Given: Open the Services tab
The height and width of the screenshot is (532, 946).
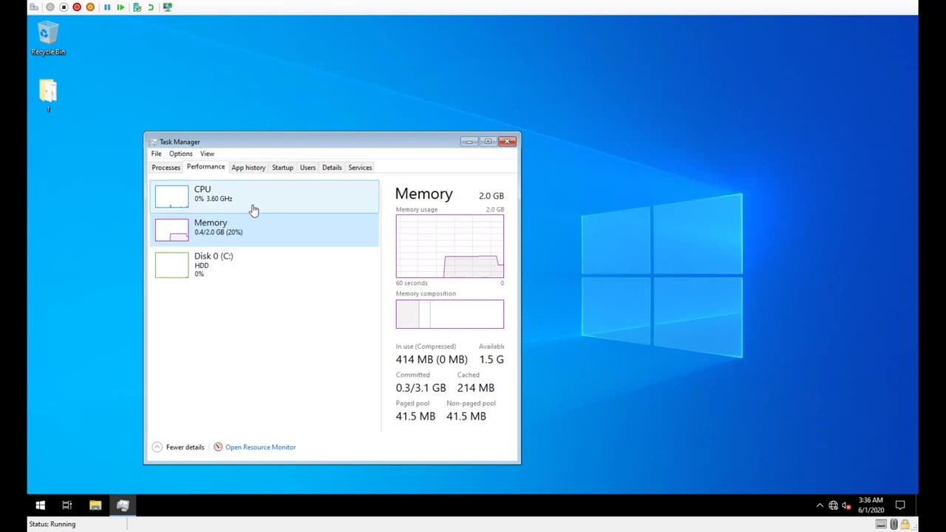Looking at the screenshot, I should tap(360, 168).
